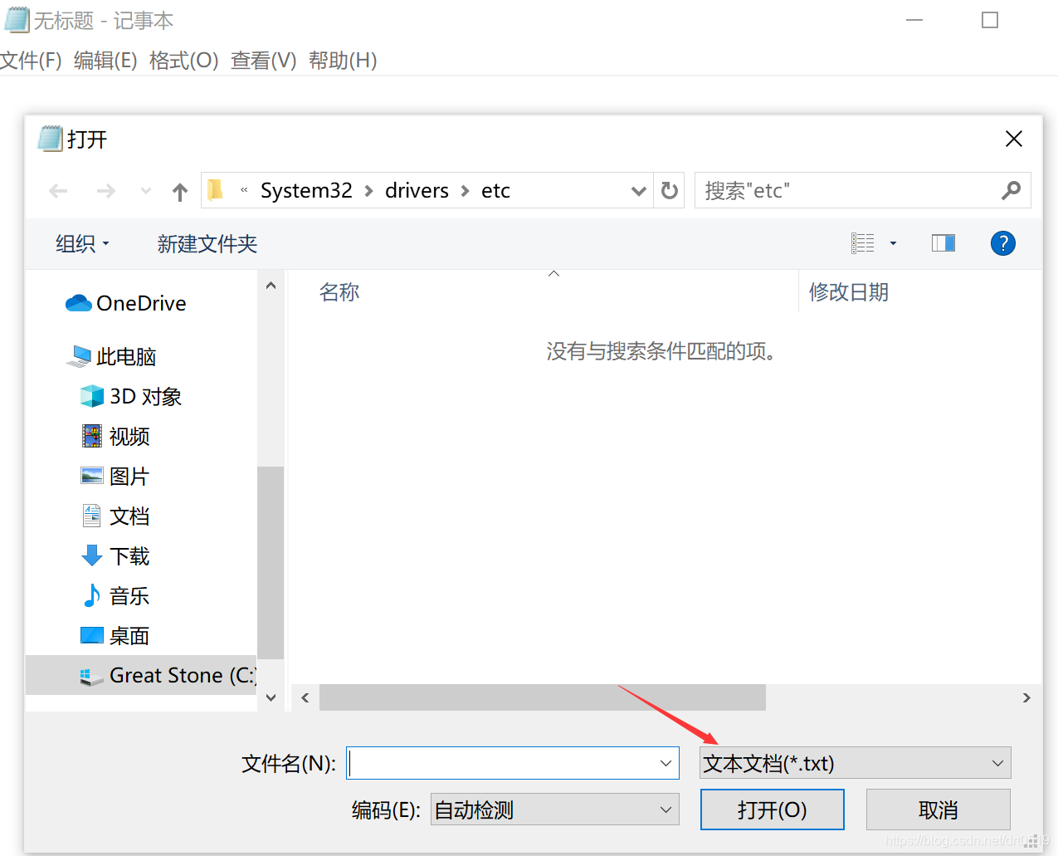
Task: Maximize the Notepad window
Action: tap(990, 20)
